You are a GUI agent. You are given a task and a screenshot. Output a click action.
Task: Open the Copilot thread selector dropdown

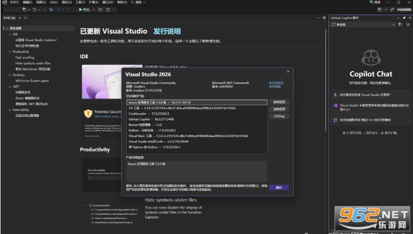click(x=393, y=25)
